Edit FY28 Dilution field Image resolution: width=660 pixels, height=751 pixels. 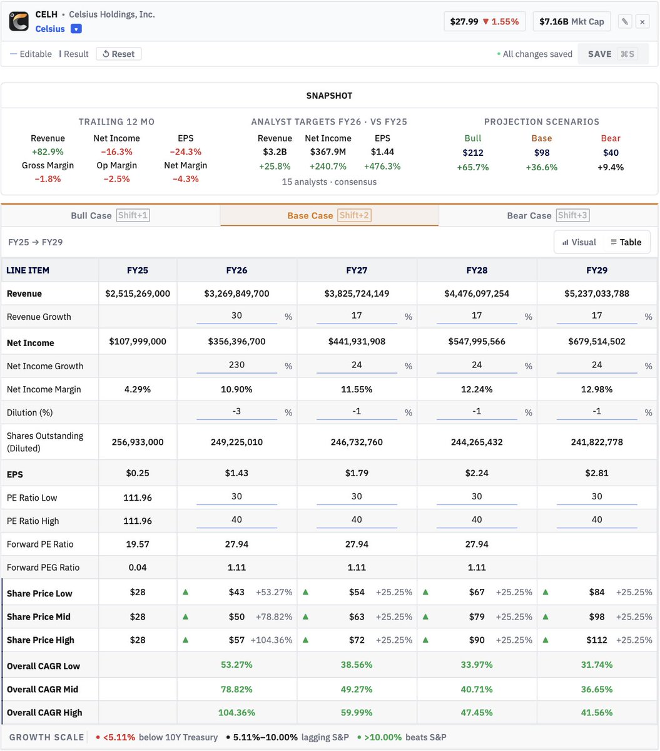(x=477, y=412)
